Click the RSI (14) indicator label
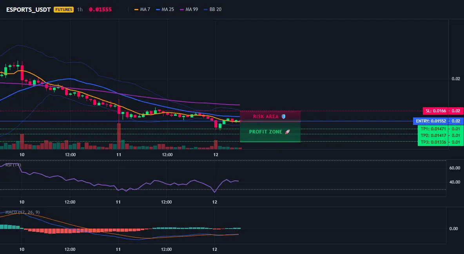The height and width of the screenshot is (254, 464). 13,165
